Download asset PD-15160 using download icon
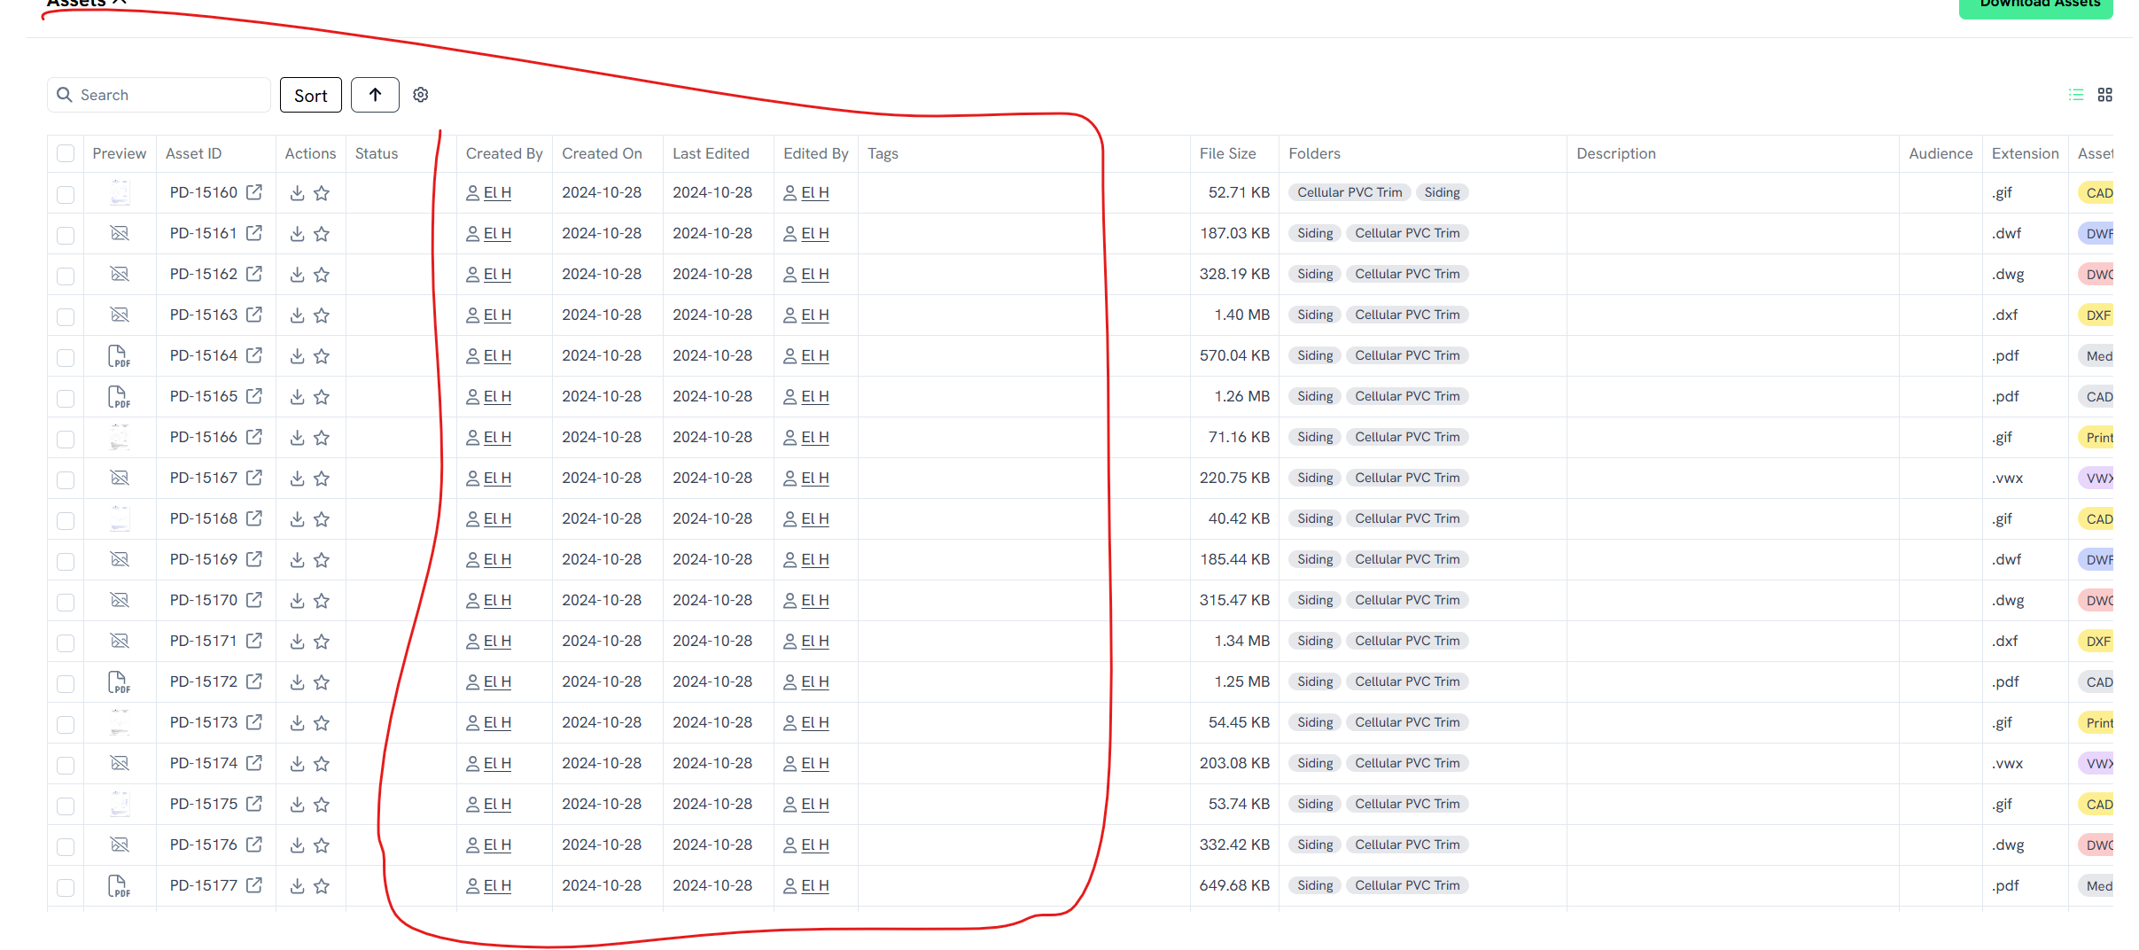Screen dimensions: 2139x950 (x=298, y=193)
